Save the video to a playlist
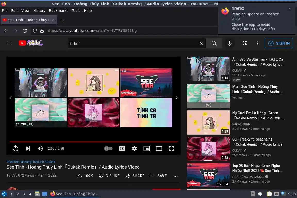The width and height of the screenshot is (297, 198). [158, 176]
